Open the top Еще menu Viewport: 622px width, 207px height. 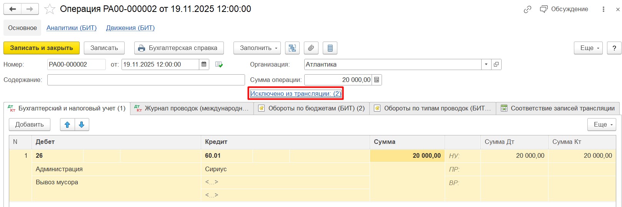click(588, 48)
